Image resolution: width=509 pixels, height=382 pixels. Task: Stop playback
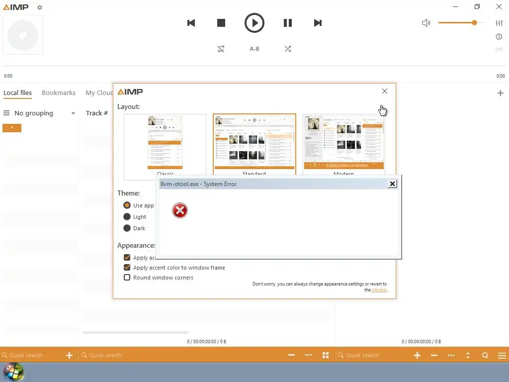pos(221,23)
